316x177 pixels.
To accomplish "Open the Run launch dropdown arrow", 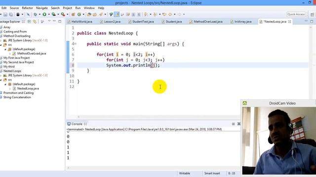I will click(49, 14).
